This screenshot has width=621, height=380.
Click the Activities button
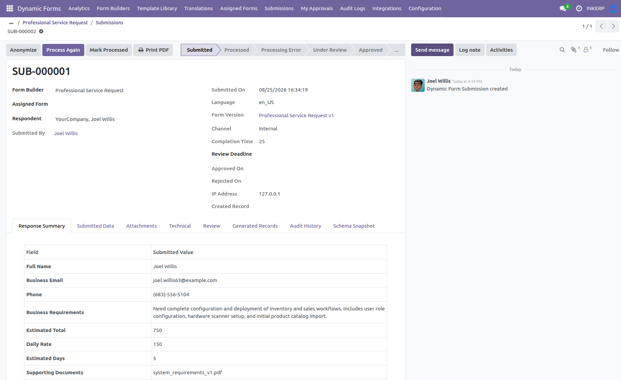click(501, 50)
